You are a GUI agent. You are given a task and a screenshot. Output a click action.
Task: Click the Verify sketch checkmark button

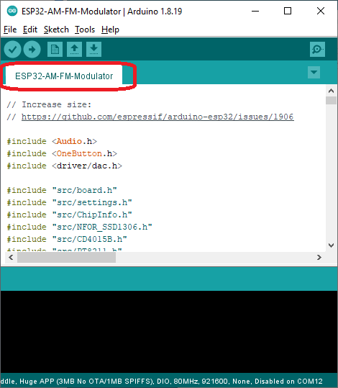pyautogui.click(x=12, y=50)
